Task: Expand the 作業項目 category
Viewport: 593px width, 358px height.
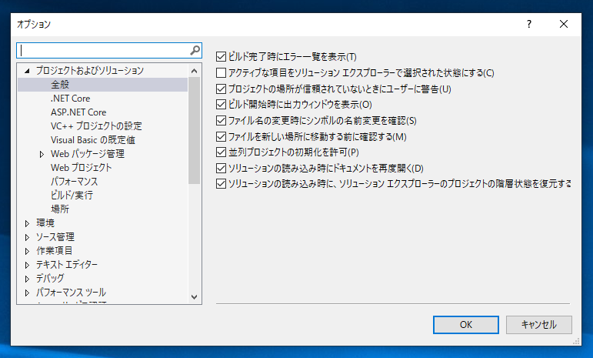Action: coord(27,251)
